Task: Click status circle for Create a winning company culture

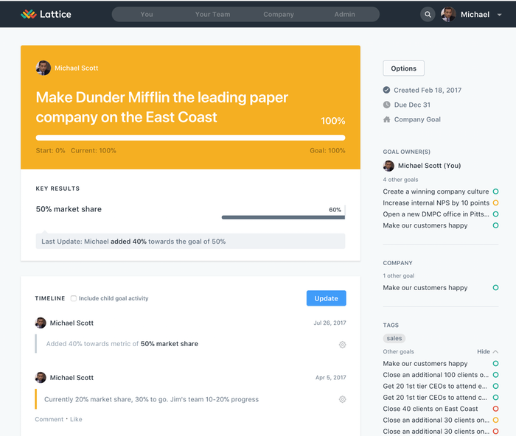Action: coord(495,191)
